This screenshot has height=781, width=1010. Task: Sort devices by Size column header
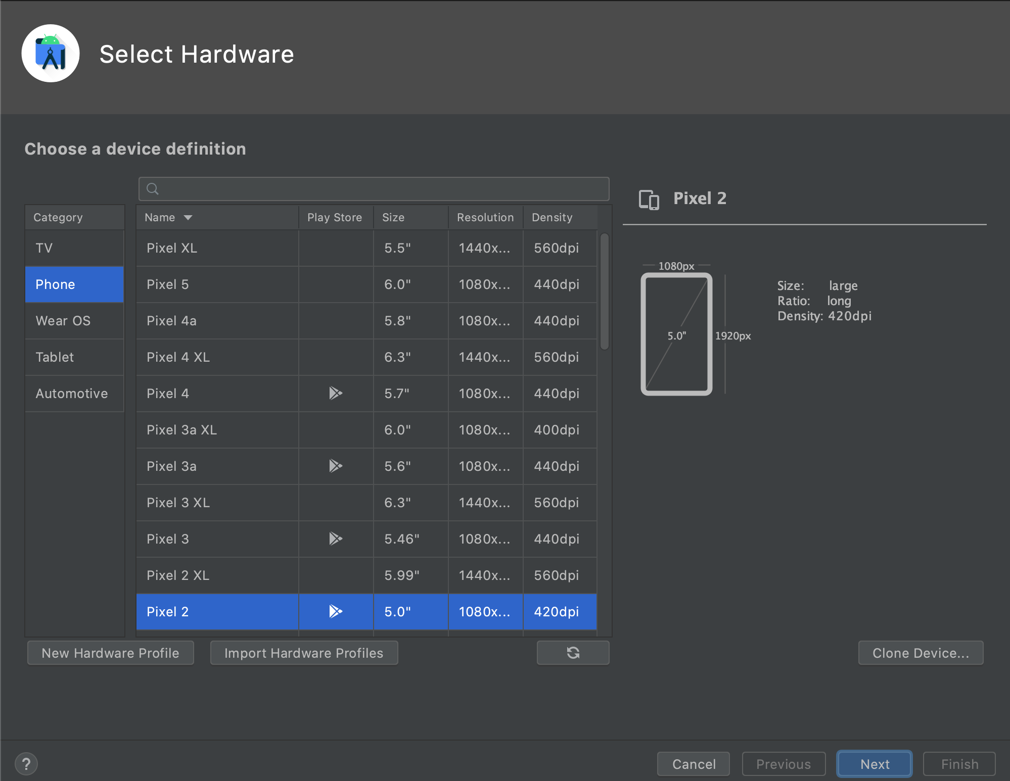(x=393, y=217)
